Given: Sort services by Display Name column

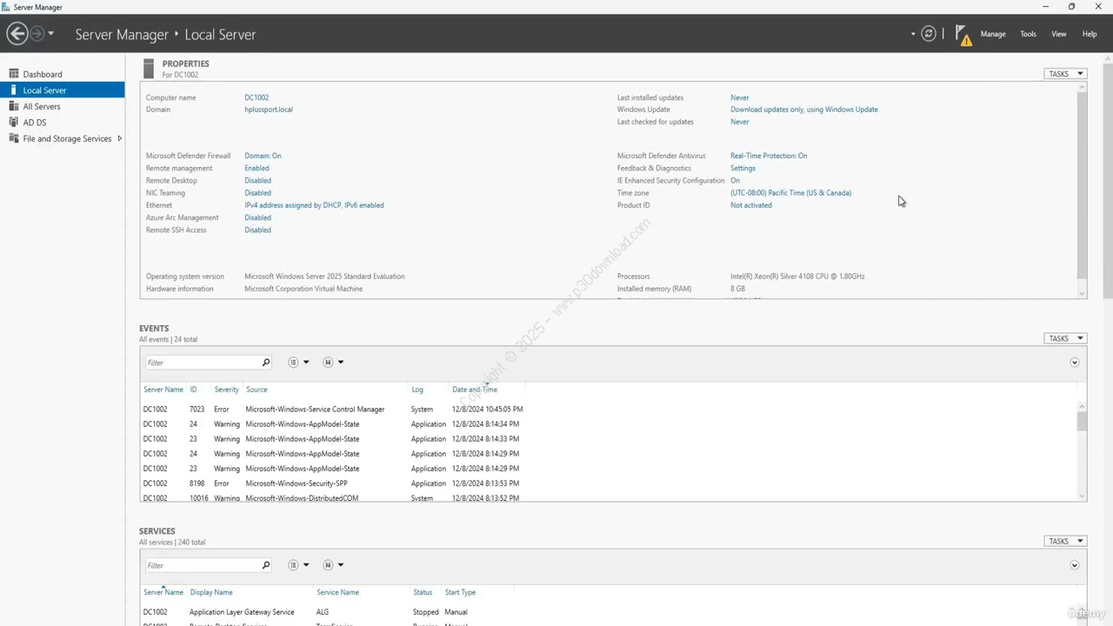Looking at the screenshot, I should click(x=211, y=592).
